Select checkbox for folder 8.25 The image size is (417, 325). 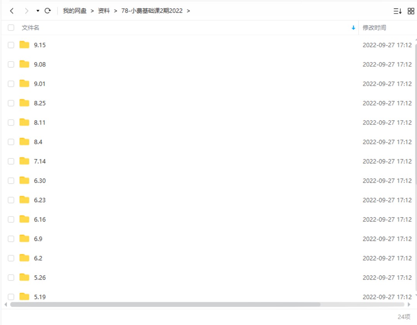[11, 103]
